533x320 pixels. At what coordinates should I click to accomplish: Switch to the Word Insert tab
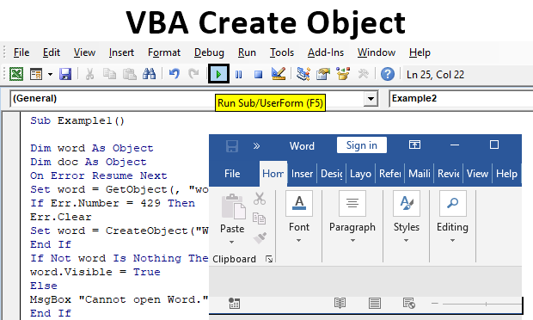[x=302, y=174]
